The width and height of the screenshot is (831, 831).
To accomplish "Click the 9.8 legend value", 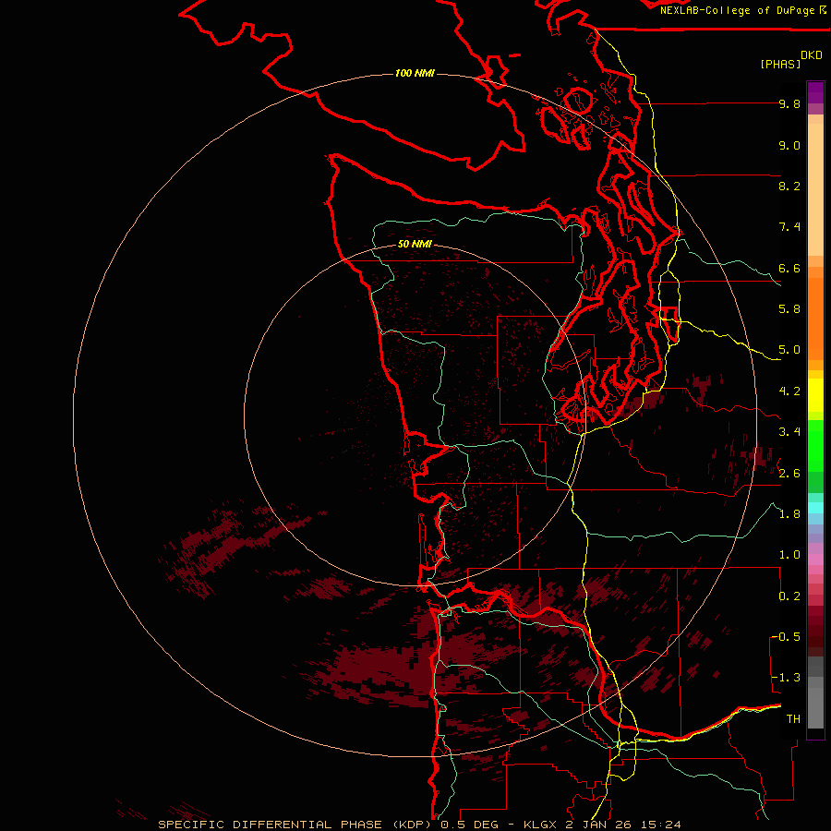I will click(789, 103).
